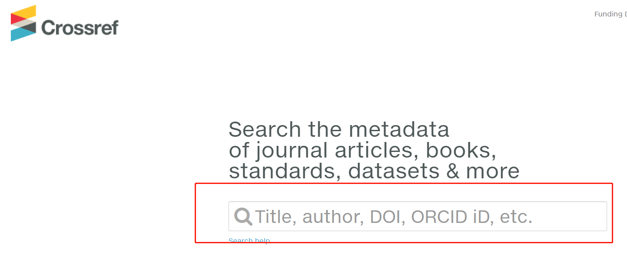The width and height of the screenshot is (627, 261).
Task: Click the Crossref wordmark text
Action: click(x=80, y=28)
